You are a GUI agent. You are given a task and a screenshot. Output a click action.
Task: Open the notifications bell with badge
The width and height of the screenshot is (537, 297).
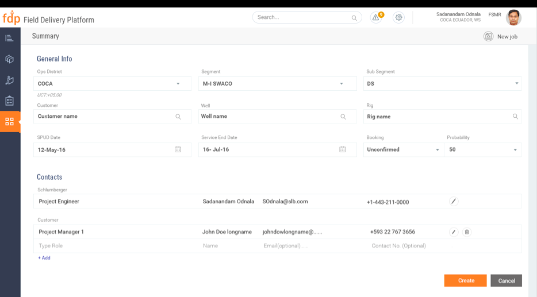(376, 18)
